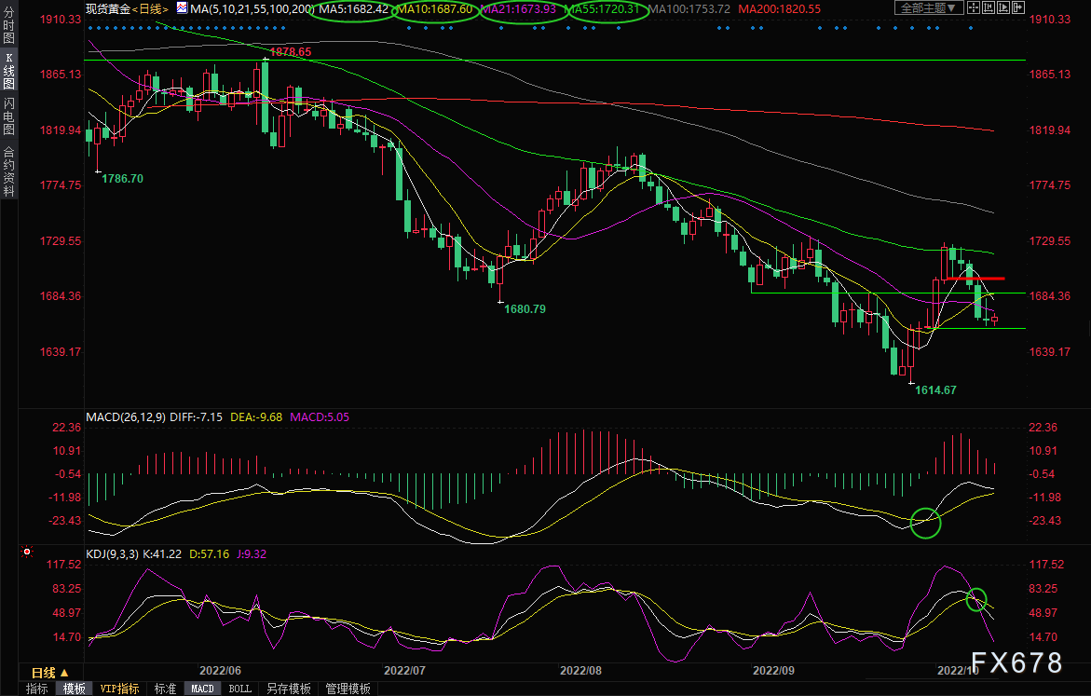Click the MA21:1673.93 value
This screenshot has width=1091, height=696.
tap(518, 9)
